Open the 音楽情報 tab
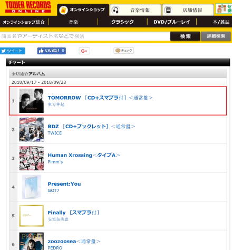The image size is (232, 250). [136, 10]
